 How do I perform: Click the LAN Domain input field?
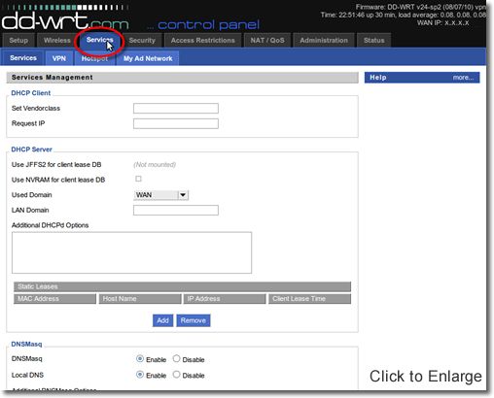pyautogui.click(x=176, y=211)
